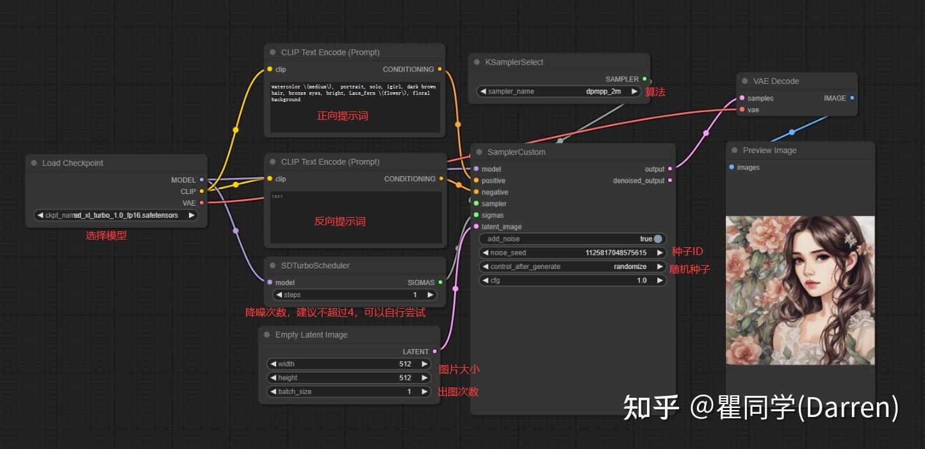Open control_after_generate randomize selector
Viewport: 925px width, 449px height.
[573, 266]
